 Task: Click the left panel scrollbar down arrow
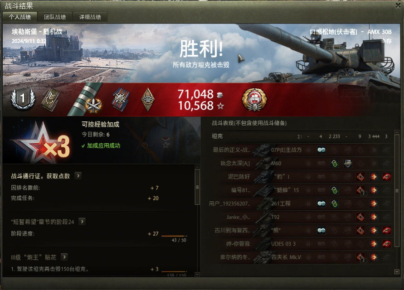[x=197, y=274]
